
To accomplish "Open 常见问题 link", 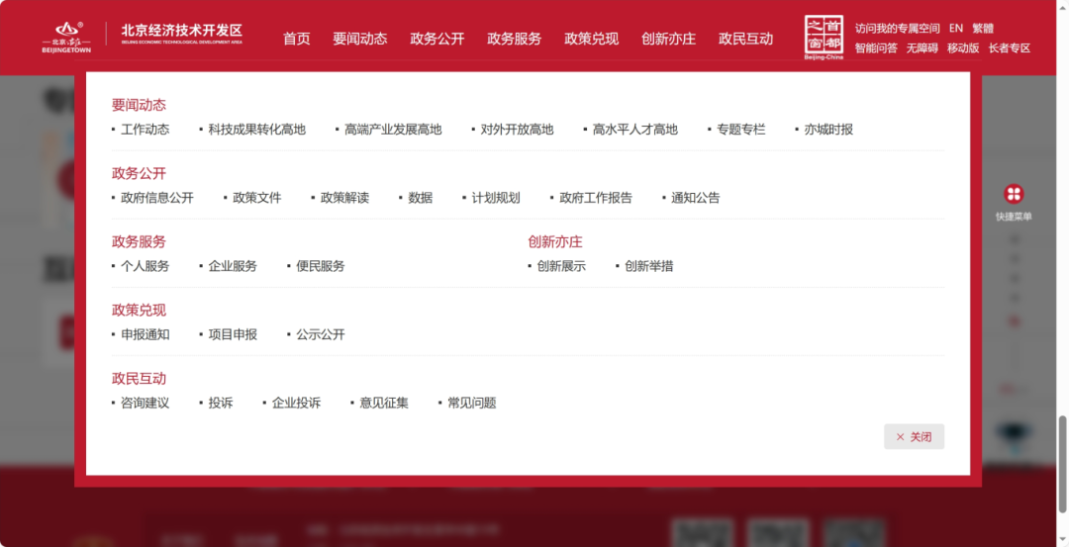I will 471,404.
